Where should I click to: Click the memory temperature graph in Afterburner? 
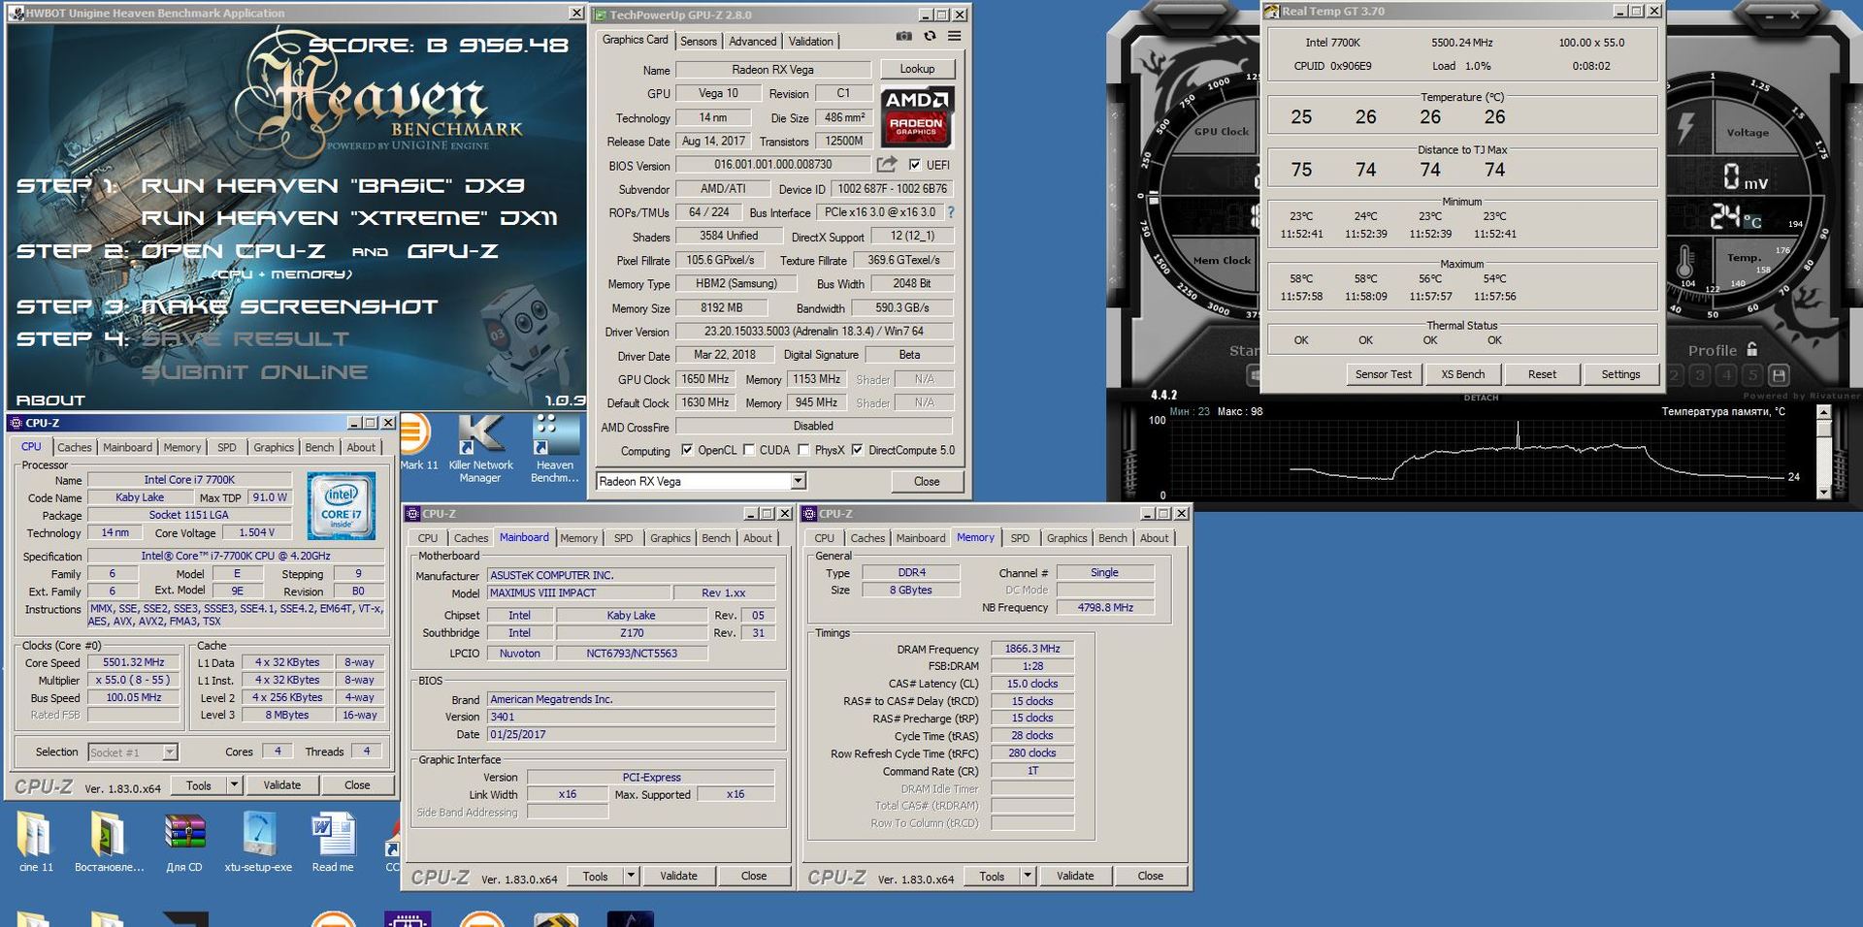[1480, 459]
